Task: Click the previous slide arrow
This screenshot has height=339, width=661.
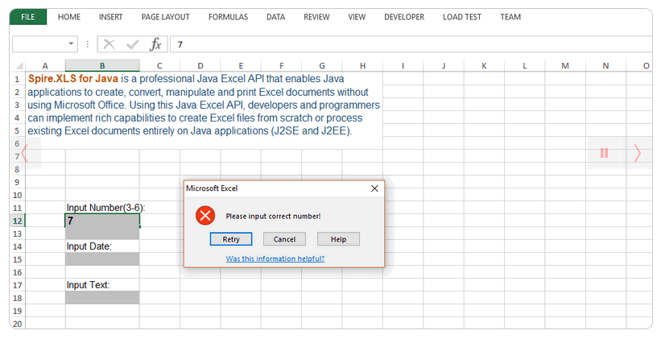Action: [x=24, y=153]
